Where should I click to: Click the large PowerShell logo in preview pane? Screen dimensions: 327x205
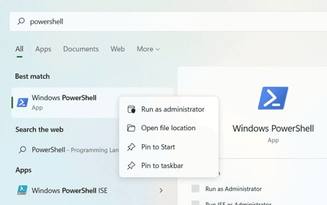coord(273,98)
